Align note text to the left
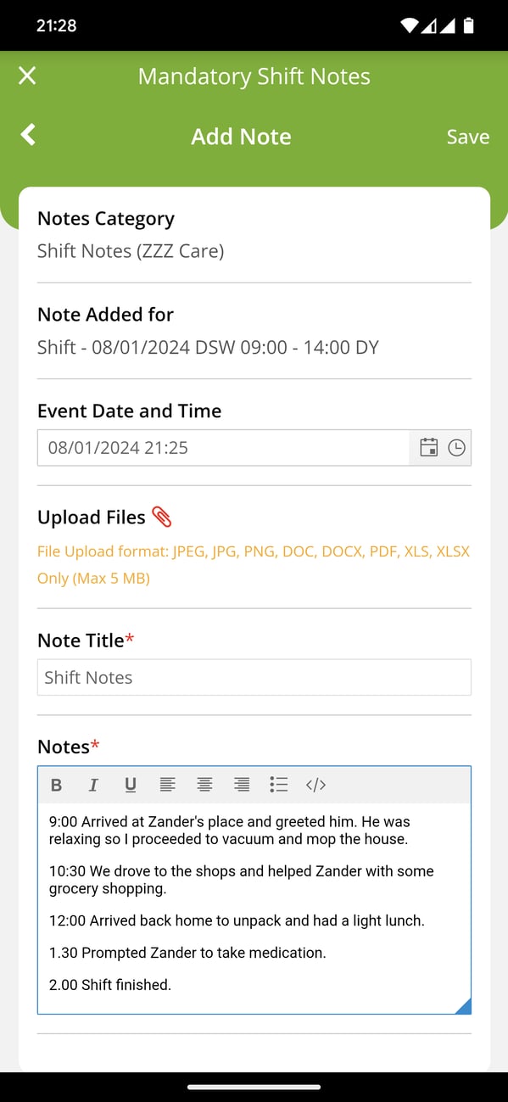The image size is (508, 1102). [167, 785]
